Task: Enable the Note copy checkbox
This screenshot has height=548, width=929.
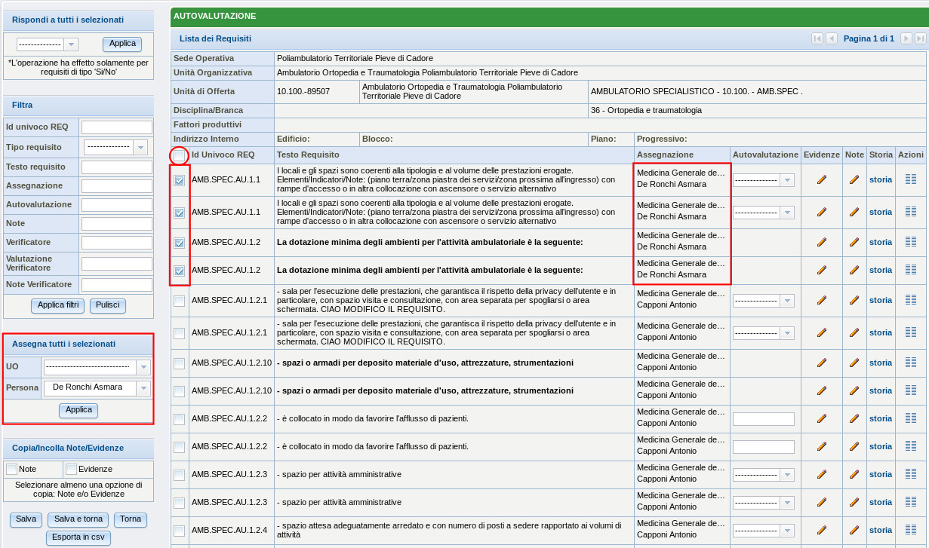Action: [11, 469]
